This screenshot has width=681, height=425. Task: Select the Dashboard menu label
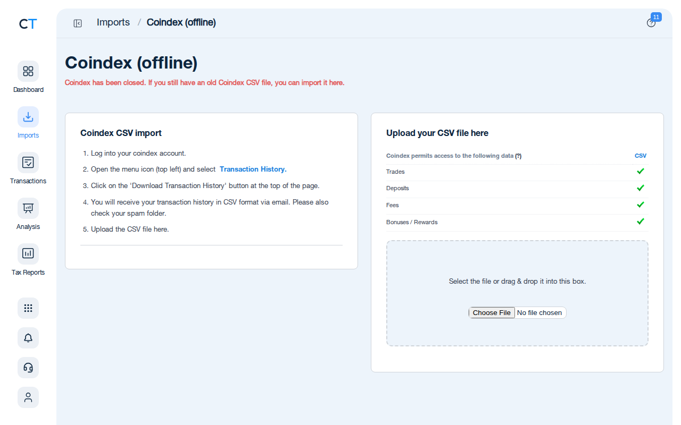[28, 90]
